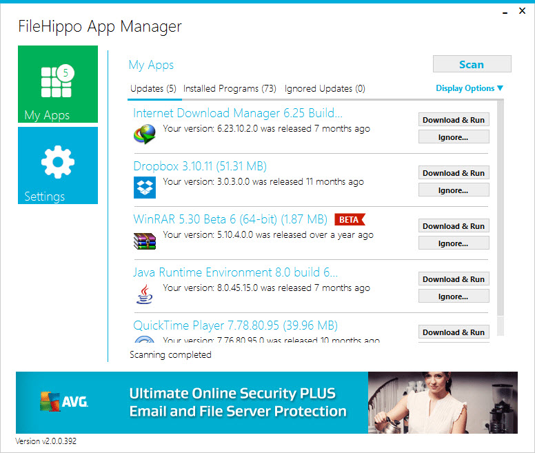Click the Internet Download Manager app icon
535x453 pixels.
coord(145,134)
